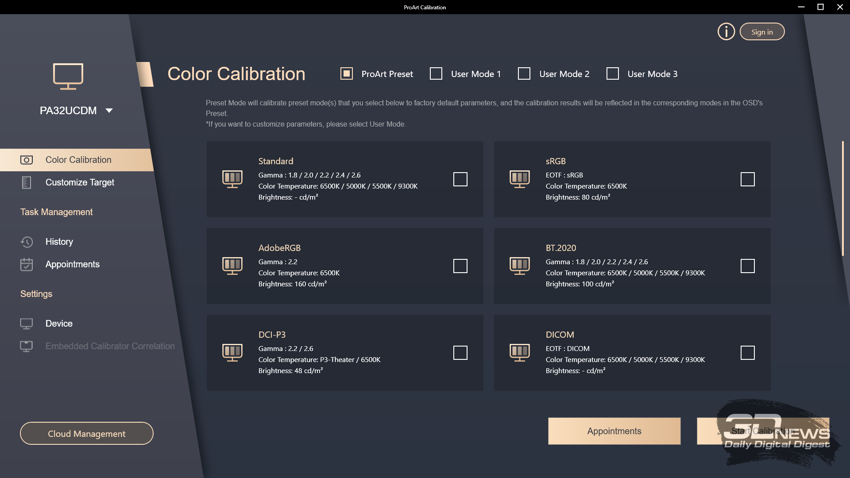Click the AdobeRGB preset title text
This screenshot has height=478, width=850.
[279, 248]
